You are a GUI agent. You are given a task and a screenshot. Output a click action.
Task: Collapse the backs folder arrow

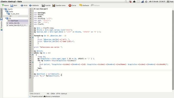(5, 11)
